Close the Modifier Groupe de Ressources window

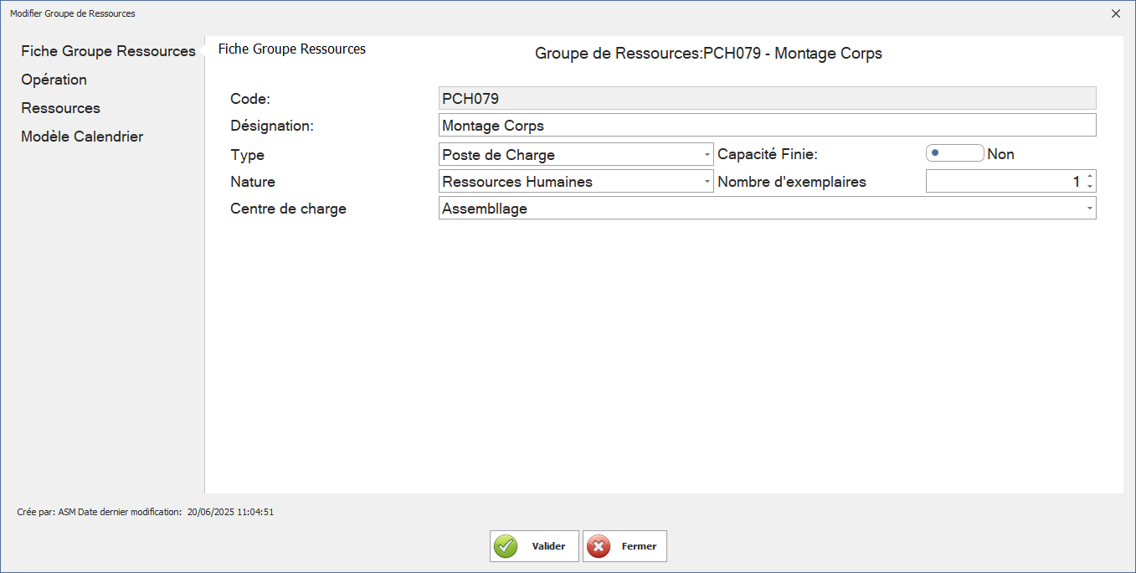point(1115,13)
